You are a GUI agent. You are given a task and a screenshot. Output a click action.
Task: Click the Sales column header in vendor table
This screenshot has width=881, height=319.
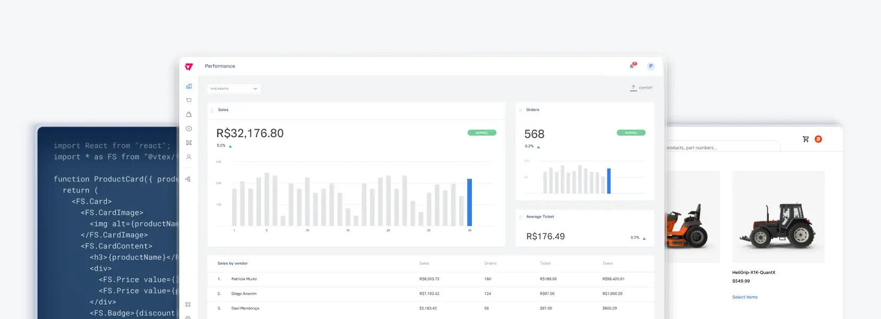click(424, 263)
